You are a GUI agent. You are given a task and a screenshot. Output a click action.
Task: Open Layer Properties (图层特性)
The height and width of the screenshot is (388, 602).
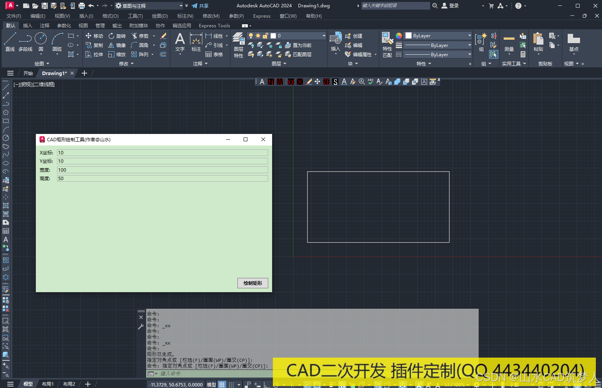click(239, 45)
